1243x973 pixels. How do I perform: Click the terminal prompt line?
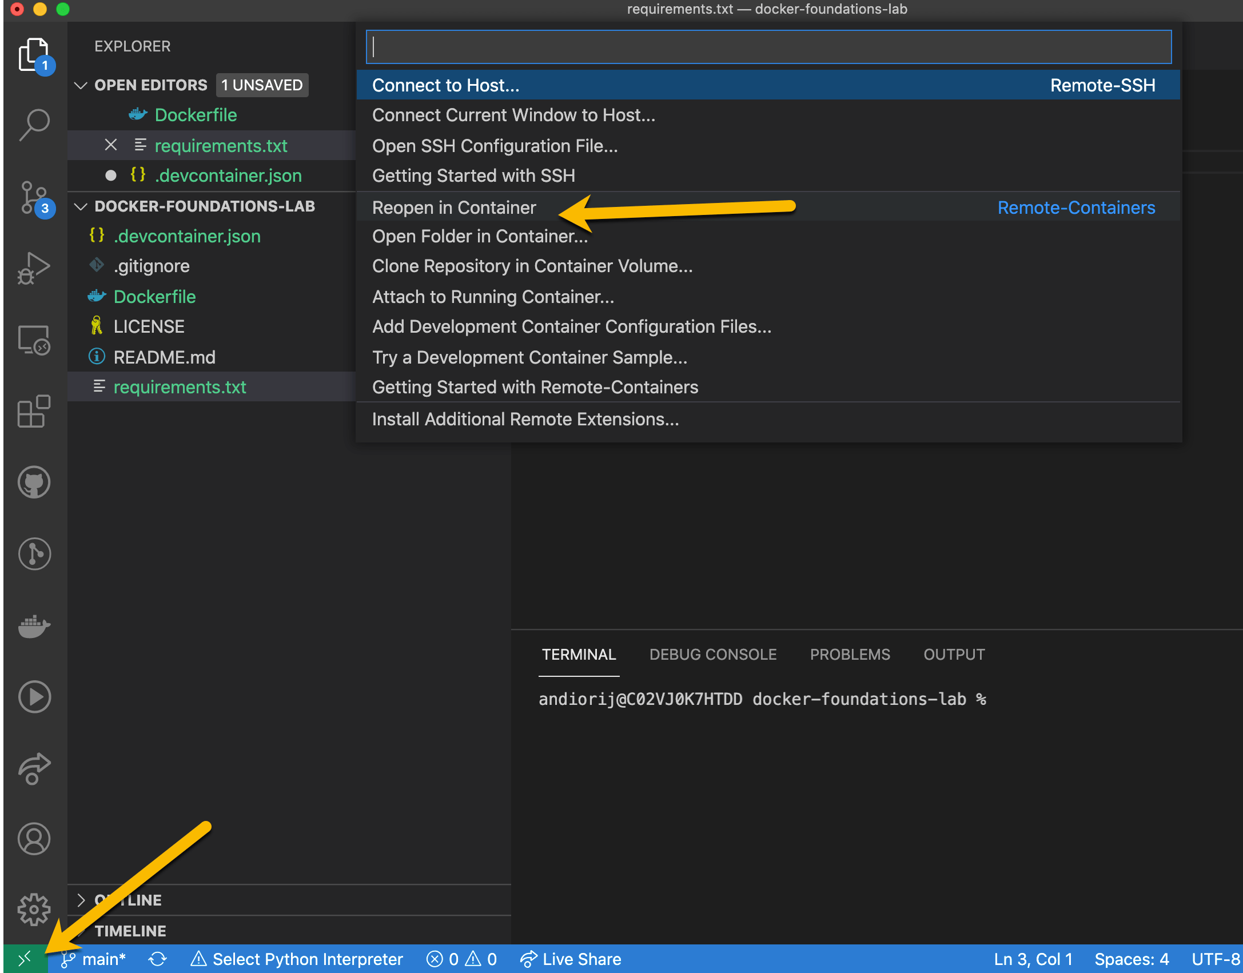[763, 699]
